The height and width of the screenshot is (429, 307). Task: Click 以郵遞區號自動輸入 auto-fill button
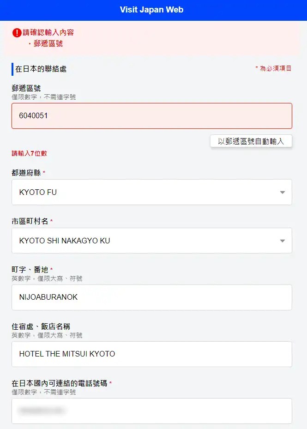pyautogui.click(x=251, y=141)
